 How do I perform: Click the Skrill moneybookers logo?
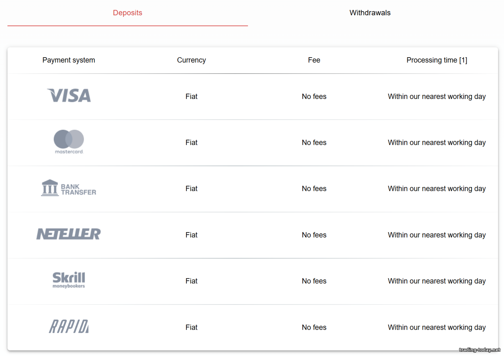click(69, 280)
